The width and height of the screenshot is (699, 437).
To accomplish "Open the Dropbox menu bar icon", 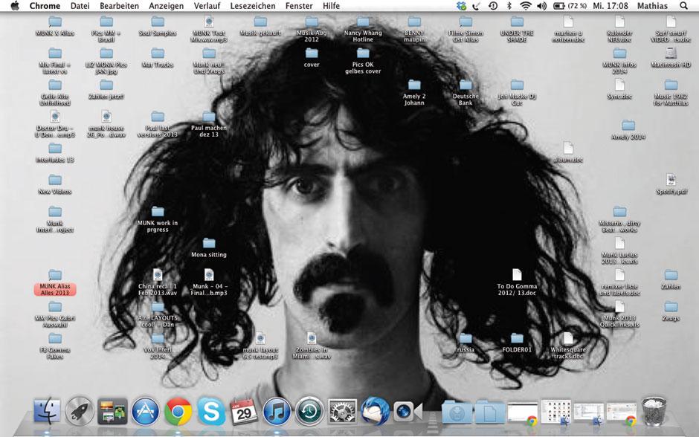I will coord(461,6).
